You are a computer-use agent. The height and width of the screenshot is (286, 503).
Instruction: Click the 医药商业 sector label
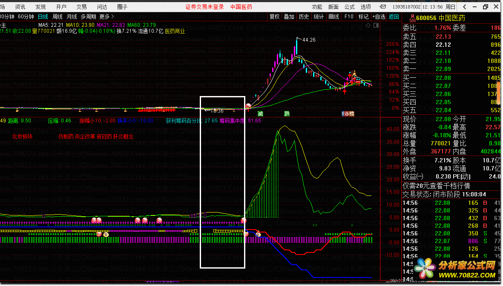(x=175, y=31)
